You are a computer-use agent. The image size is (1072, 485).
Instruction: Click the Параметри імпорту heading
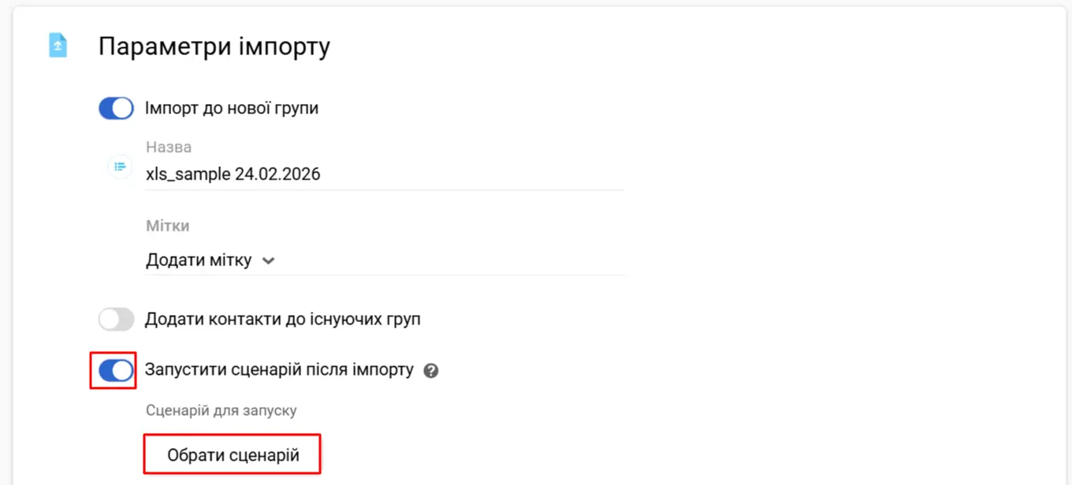tap(213, 46)
